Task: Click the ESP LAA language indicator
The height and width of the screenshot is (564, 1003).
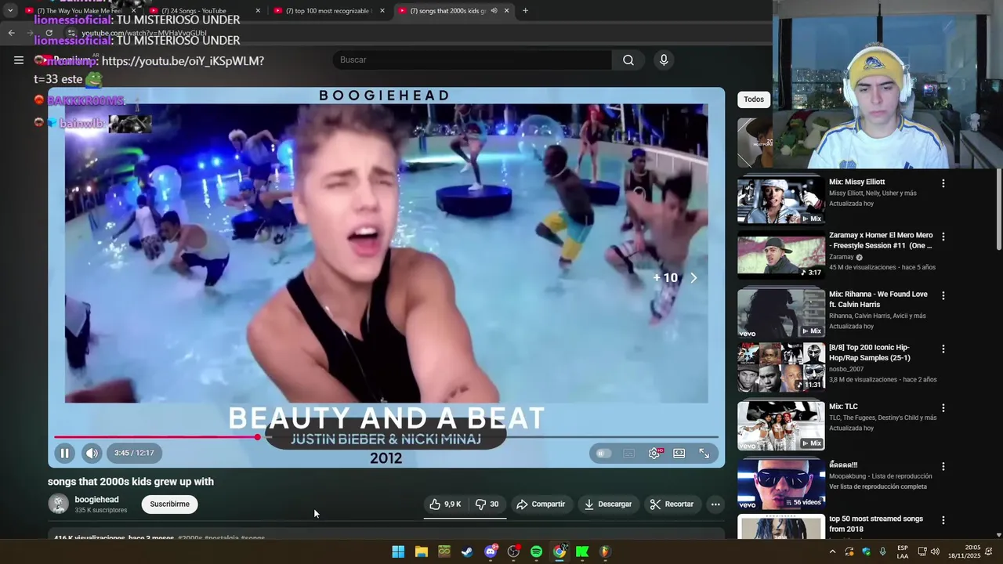Action: [903, 551]
